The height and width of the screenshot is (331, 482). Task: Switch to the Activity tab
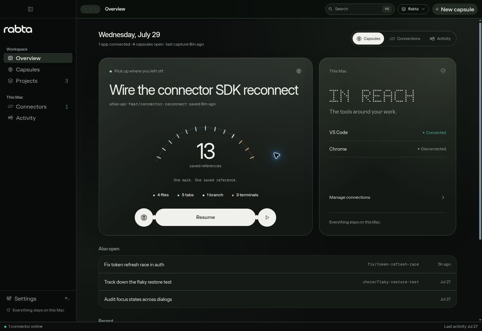[x=440, y=39]
